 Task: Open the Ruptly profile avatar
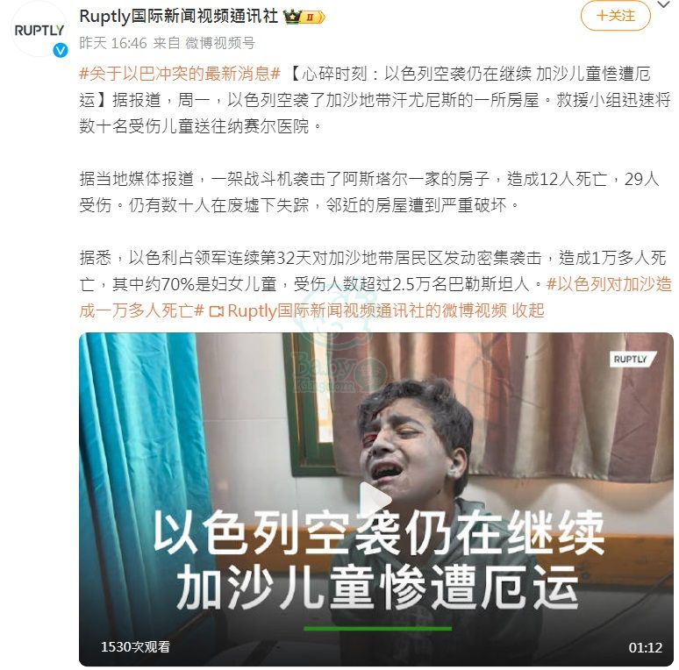[x=39, y=29]
